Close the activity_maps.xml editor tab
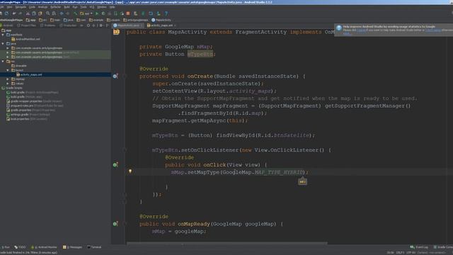This screenshot has width=453, height=255. pyautogui.click(x=175, y=25)
